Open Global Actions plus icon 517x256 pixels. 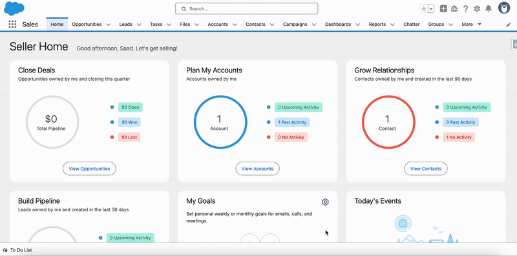tap(443, 8)
